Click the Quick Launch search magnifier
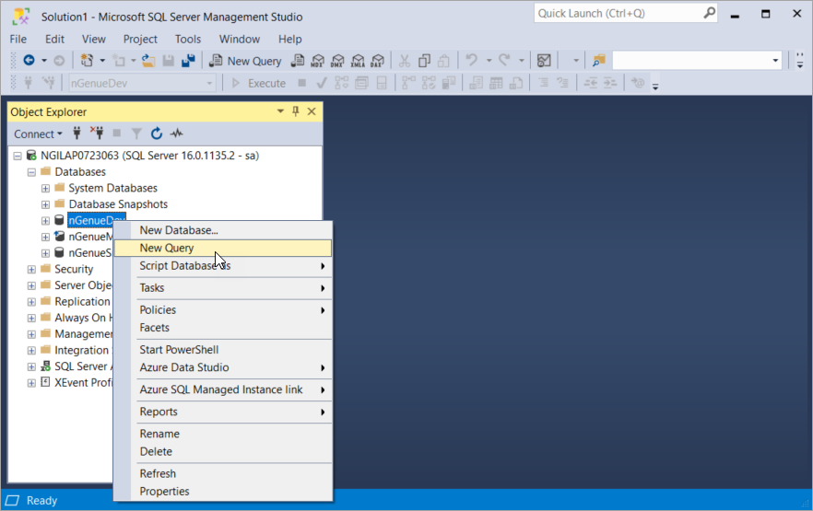813x511 pixels. 709,13
